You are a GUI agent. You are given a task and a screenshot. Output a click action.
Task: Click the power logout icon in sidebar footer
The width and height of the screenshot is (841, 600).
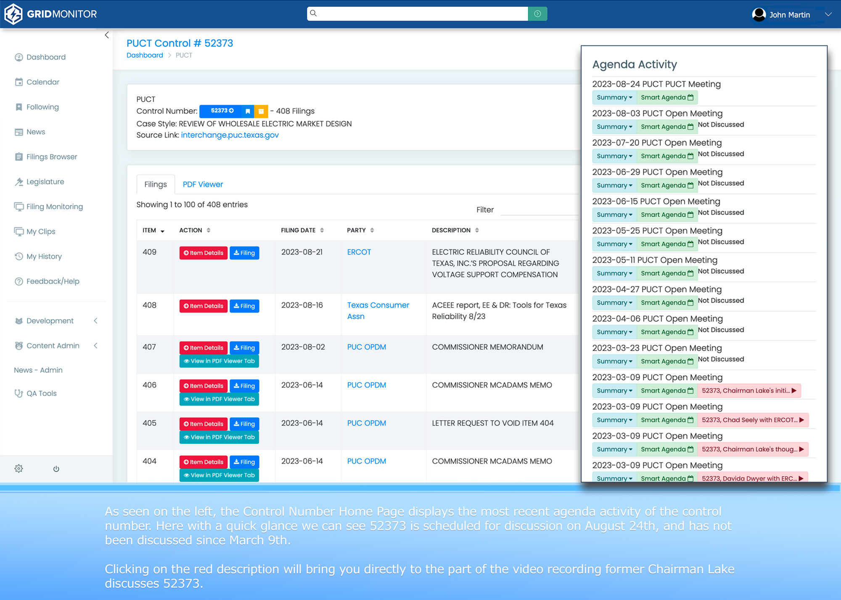click(x=56, y=469)
